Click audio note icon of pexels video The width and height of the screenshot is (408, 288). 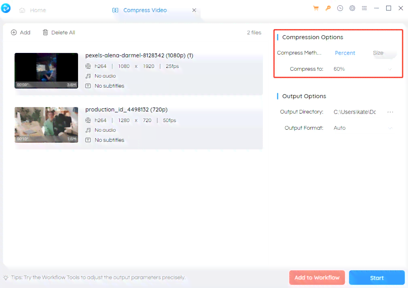88,76
